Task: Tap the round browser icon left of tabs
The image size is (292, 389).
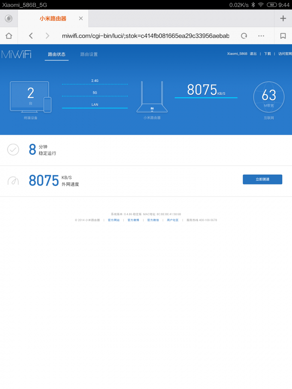Action: click(9, 18)
